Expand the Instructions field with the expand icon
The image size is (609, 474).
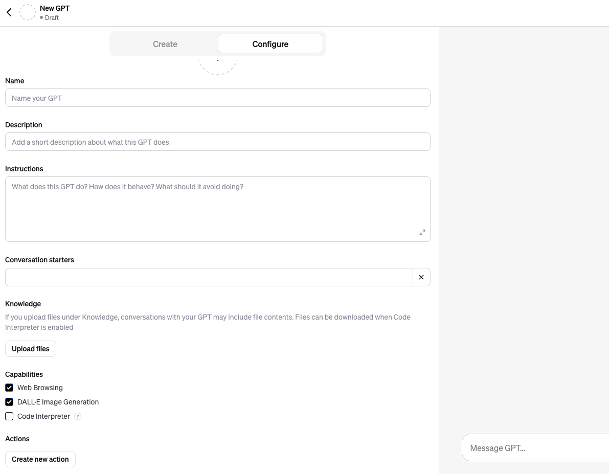(422, 232)
